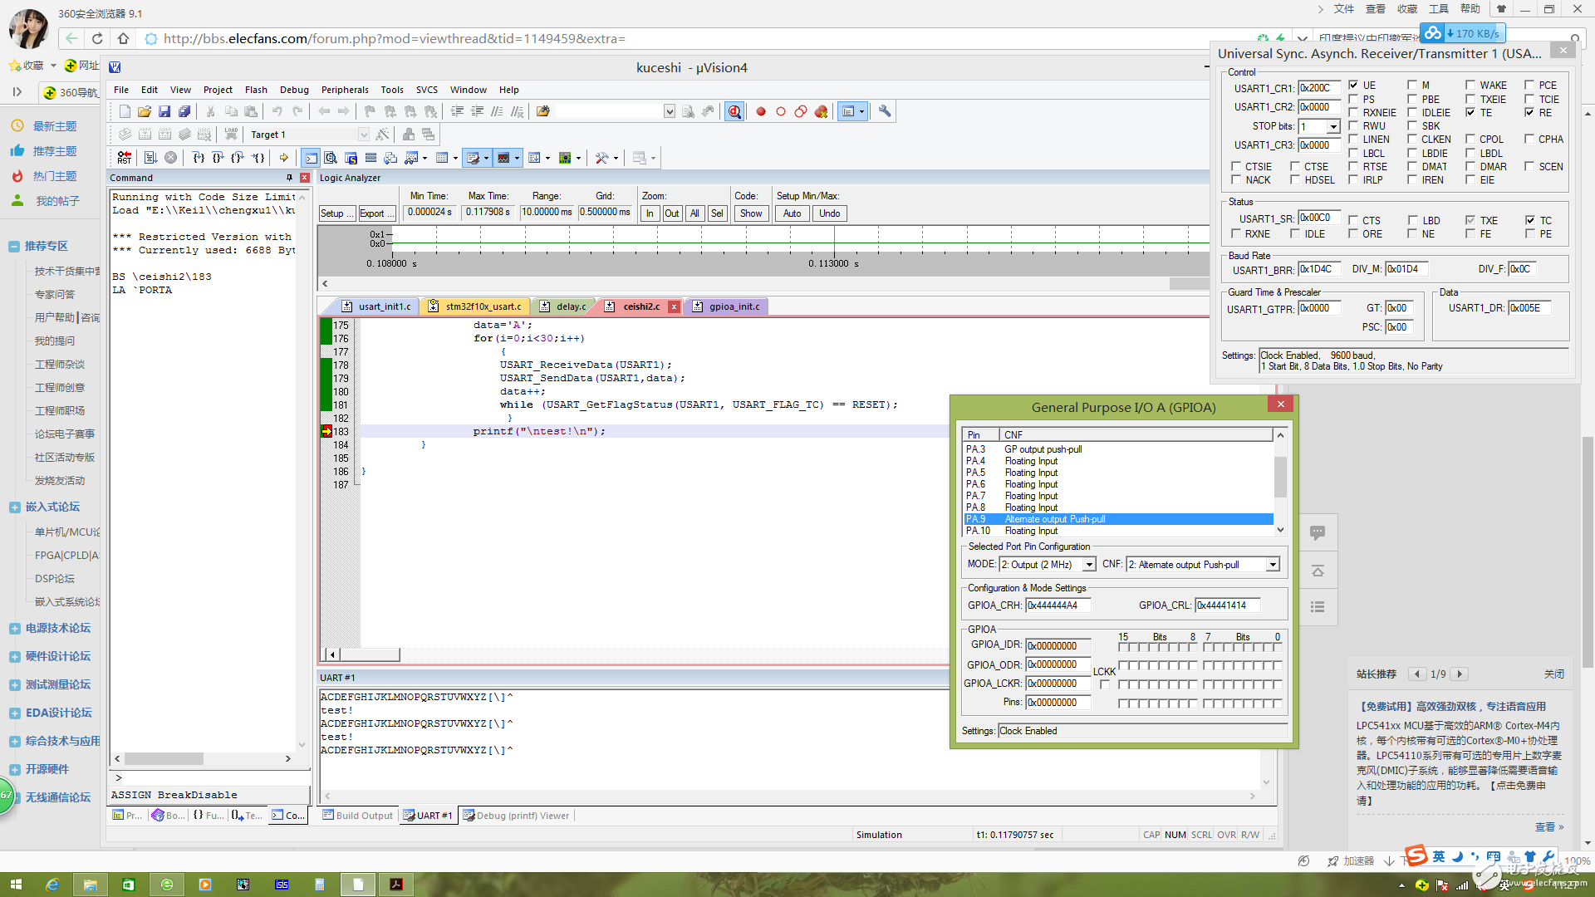
Task: Click the Step Into braces icon
Action: point(198,158)
